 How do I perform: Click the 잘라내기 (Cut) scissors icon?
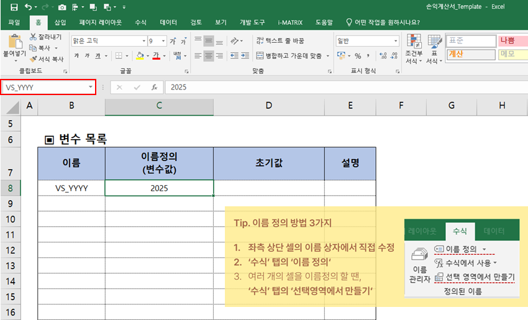[33, 37]
